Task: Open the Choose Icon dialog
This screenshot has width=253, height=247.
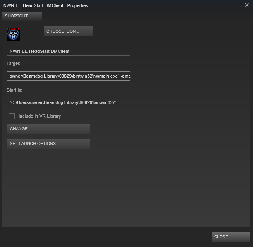Action: click(x=69, y=31)
